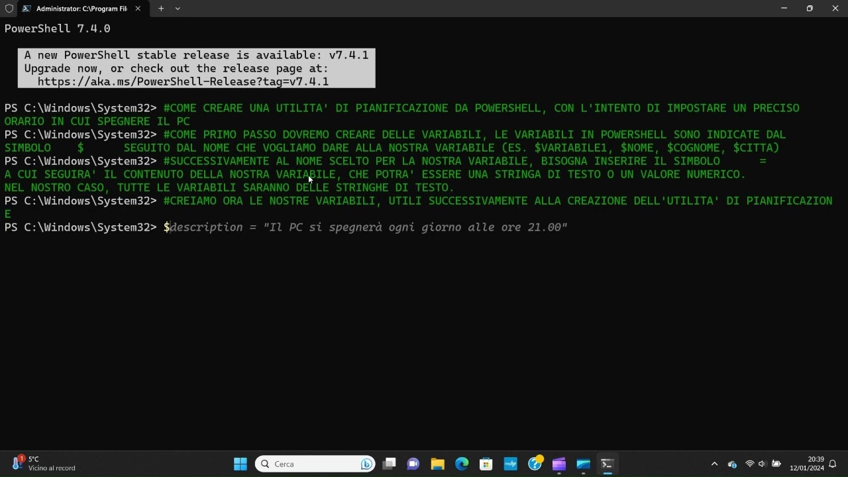Click the PowerShell 7.4.0 header line
The image size is (848, 477).
tap(57, 28)
